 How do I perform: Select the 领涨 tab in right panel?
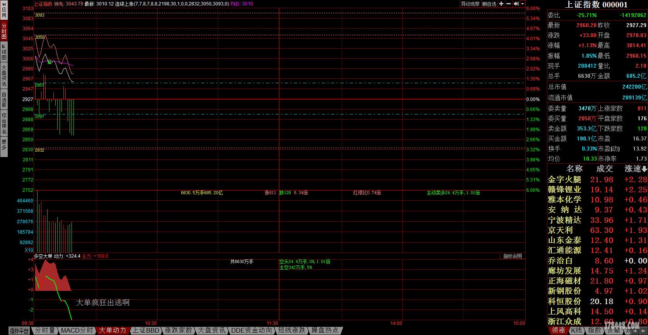point(558,330)
